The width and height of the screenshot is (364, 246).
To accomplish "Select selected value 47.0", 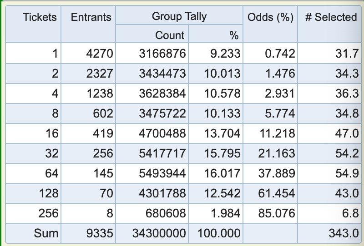I will (347, 133).
